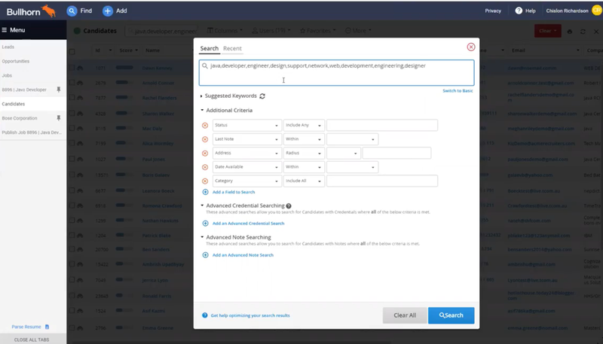Viewport: 603px width, 344px height.
Task: Click the pin icon for 8896 Java Developer
Action: click(59, 90)
